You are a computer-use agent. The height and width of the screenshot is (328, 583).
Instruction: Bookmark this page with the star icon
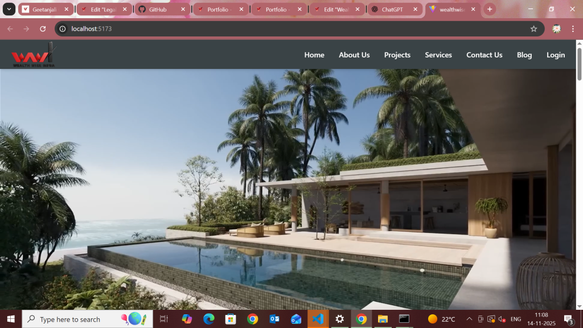pos(533,29)
